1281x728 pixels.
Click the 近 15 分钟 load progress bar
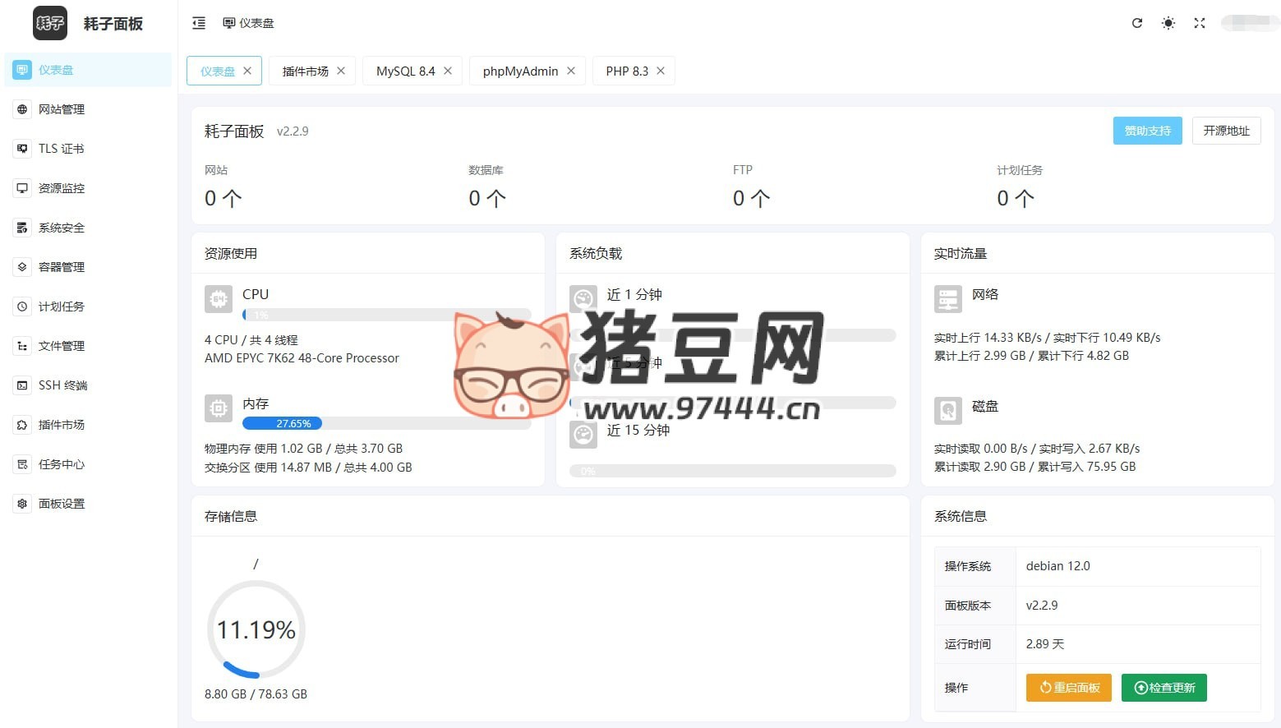click(733, 471)
